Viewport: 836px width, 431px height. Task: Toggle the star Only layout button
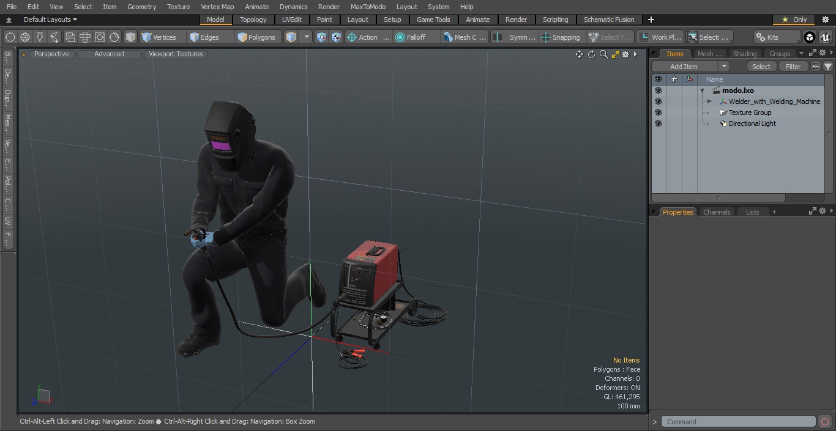pyautogui.click(x=794, y=20)
